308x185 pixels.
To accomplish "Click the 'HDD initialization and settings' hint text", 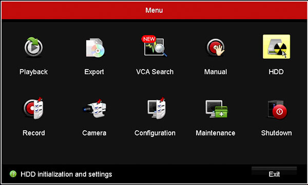I will (x=66, y=174).
